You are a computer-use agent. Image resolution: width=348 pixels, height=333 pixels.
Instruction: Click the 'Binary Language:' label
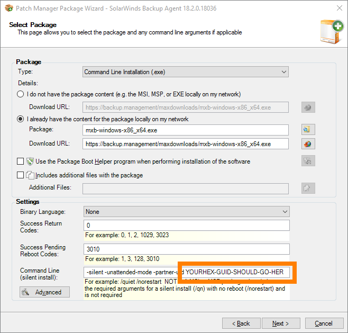43,212
